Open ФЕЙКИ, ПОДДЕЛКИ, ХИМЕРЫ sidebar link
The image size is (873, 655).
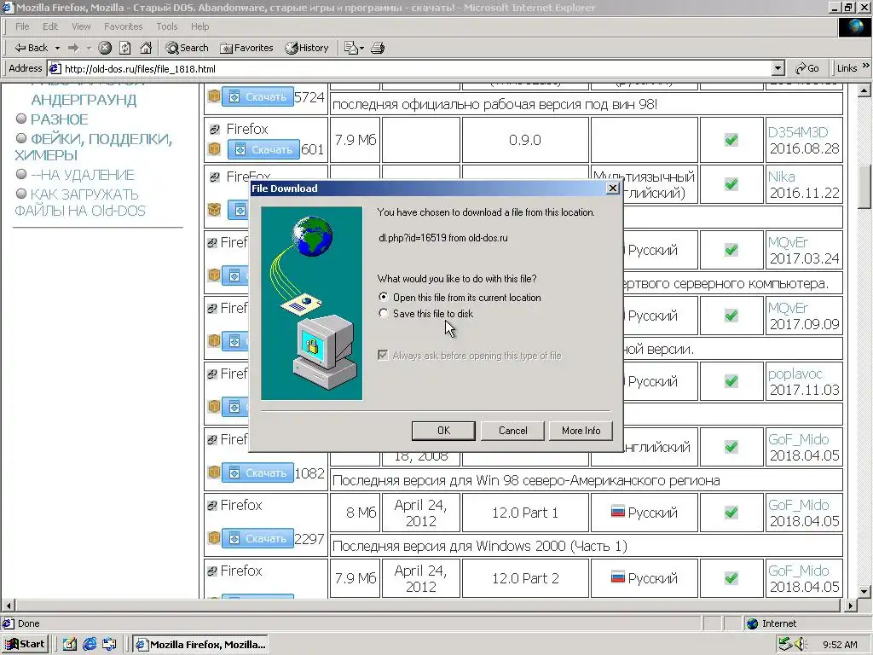(x=94, y=147)
